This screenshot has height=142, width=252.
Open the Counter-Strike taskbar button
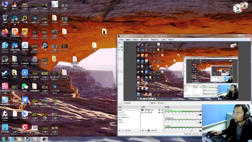(36, 139)
